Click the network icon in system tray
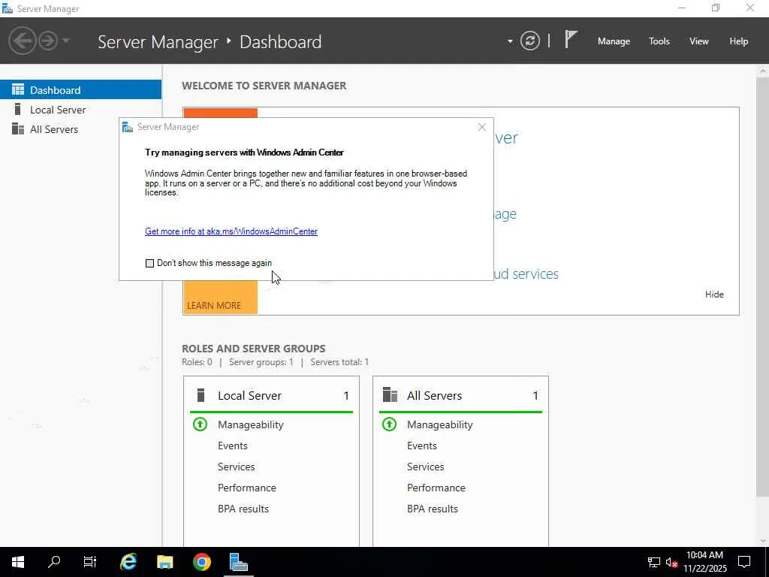769x577 pixels. pyautogui.click(x=654, y=562)
